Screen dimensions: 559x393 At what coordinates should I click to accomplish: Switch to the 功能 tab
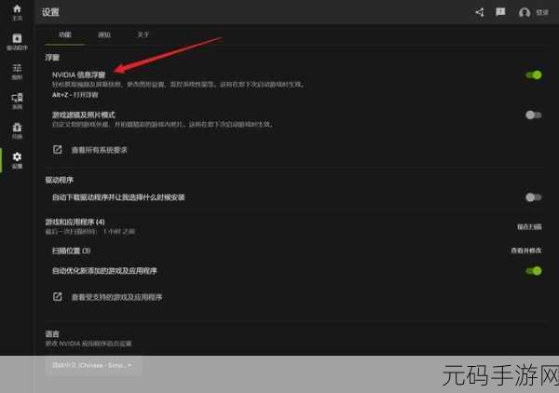tap(65, 34)
